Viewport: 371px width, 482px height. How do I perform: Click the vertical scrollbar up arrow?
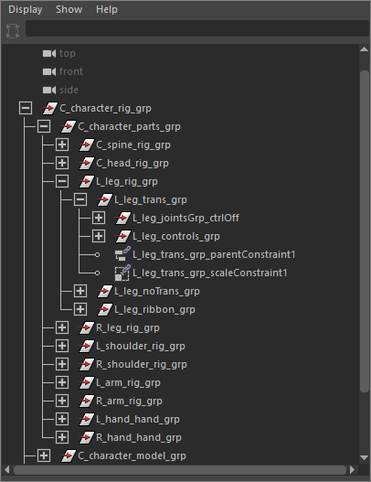click(365, 49)
